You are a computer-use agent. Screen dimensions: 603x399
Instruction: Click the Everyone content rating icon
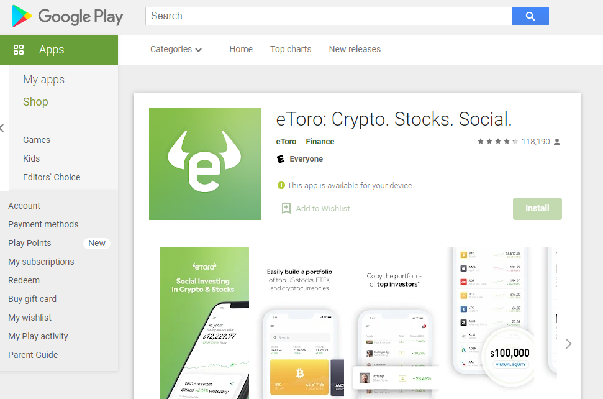[x=281, y=159]
